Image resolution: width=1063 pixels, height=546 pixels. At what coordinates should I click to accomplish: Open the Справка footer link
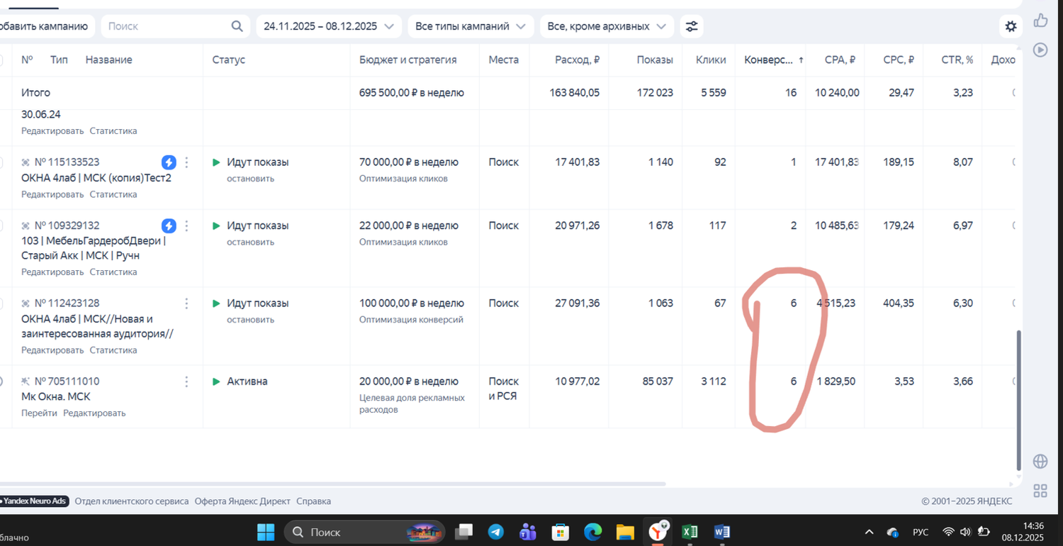coord(313,501)
